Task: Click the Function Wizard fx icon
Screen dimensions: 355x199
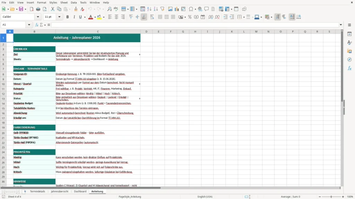Action: (x=37, y=25)
